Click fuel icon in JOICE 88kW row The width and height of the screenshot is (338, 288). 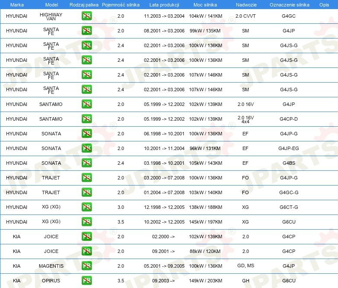(x=86, y=251)
